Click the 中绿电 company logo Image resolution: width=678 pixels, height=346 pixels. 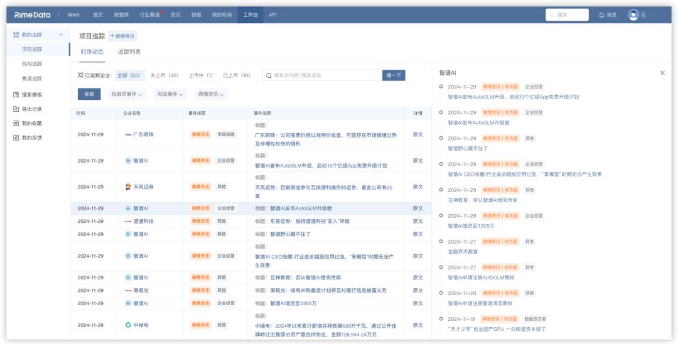[128, 325]
